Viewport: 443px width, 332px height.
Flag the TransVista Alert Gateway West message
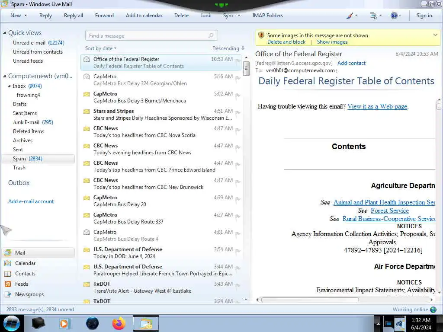coord(238,285)
